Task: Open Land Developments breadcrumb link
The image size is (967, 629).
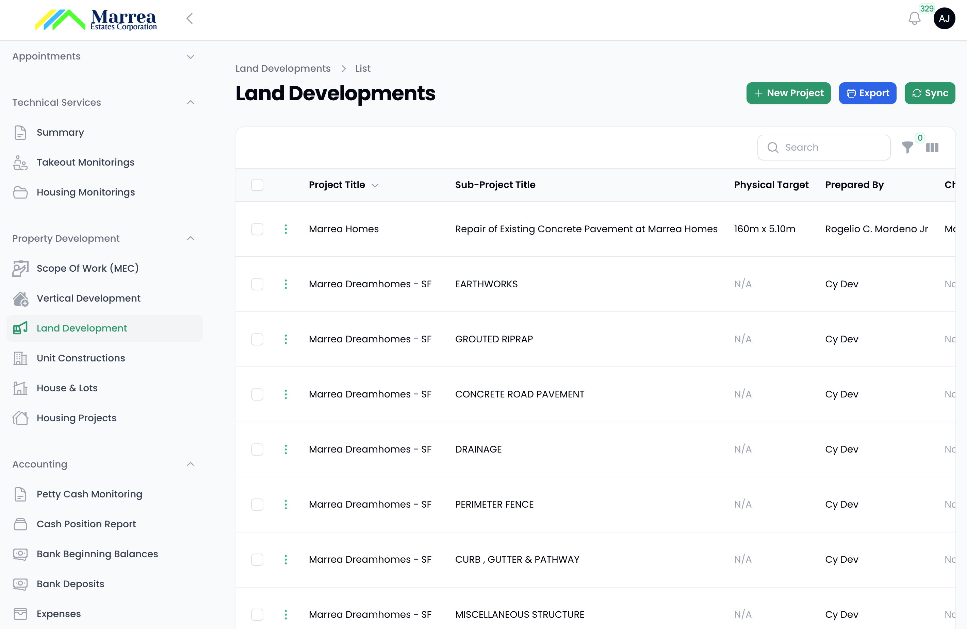Action: [x=283, y=68]
